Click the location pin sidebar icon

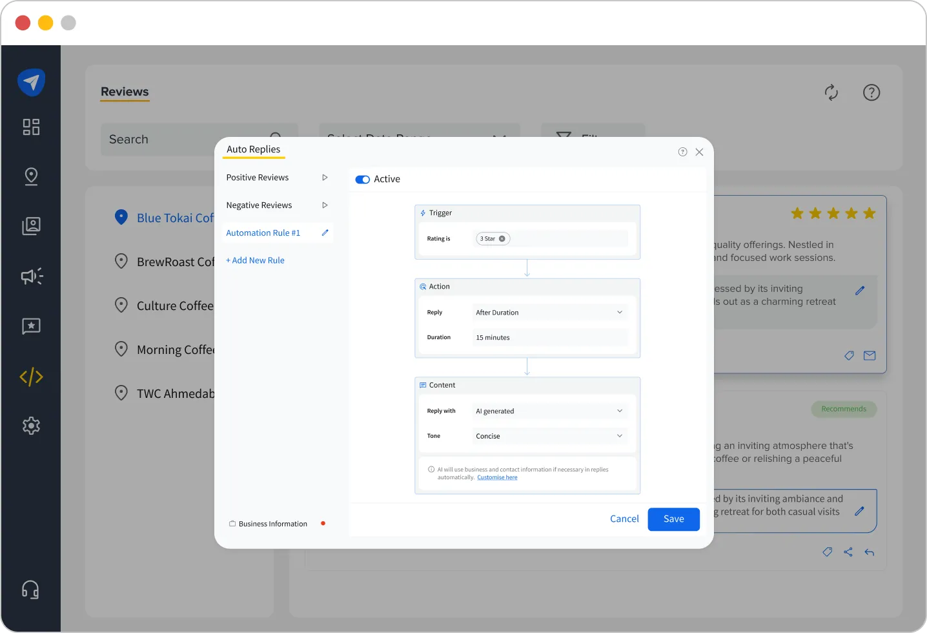click(31, 176)
